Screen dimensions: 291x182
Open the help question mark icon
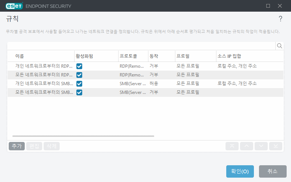[x=280, y=19]
